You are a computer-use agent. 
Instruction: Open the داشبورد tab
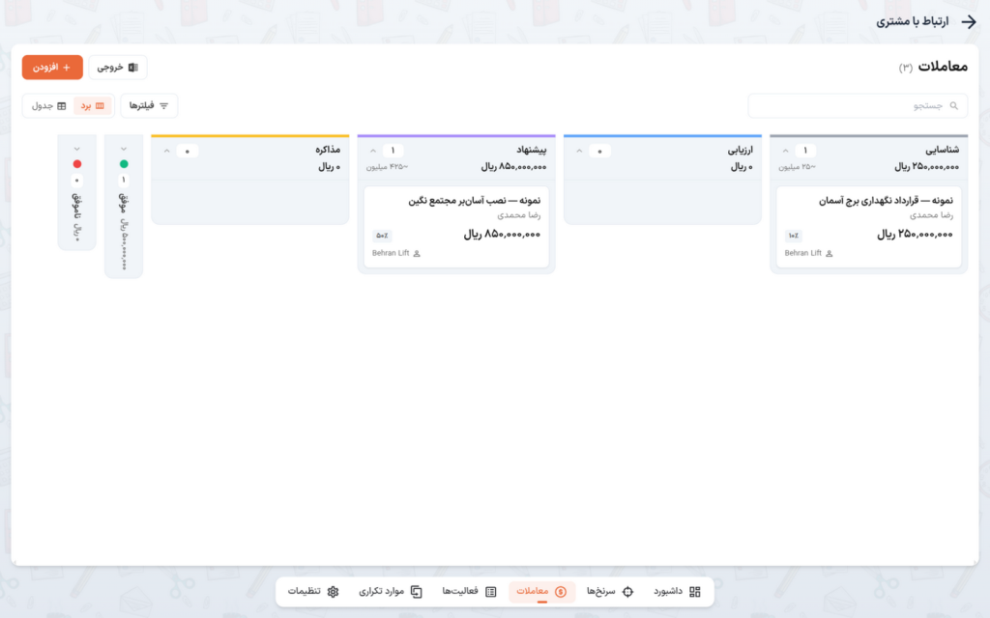(x=678, y=592)
